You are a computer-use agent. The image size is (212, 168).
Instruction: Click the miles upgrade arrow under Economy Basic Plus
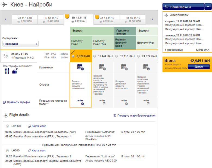click(x=102, y=104)
